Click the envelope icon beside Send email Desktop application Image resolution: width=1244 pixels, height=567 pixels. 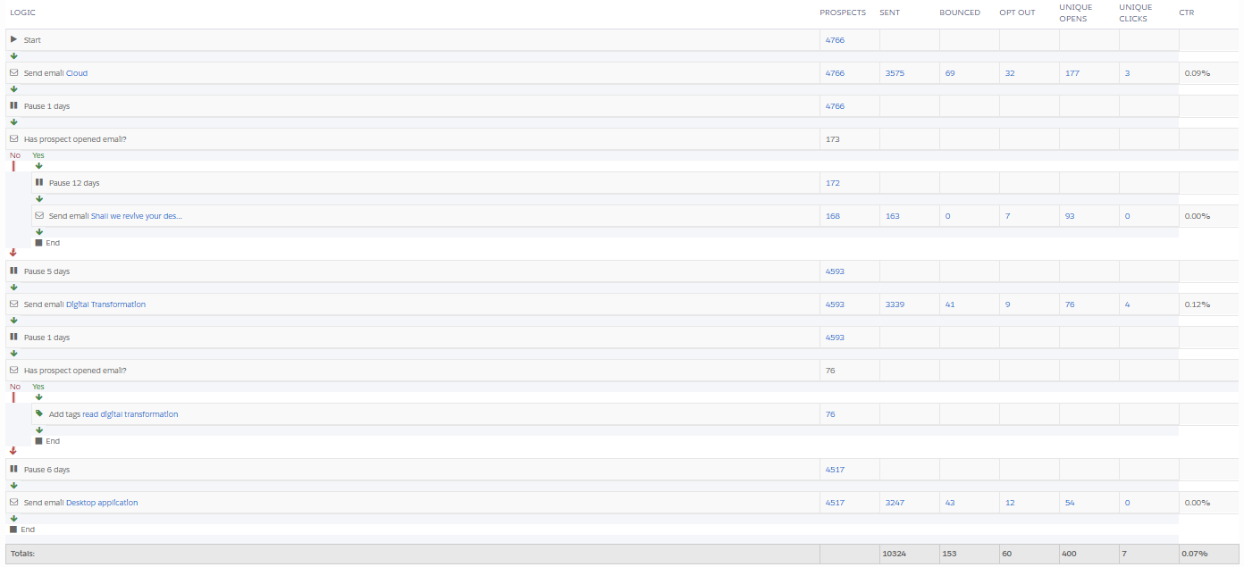coord(13,502)
